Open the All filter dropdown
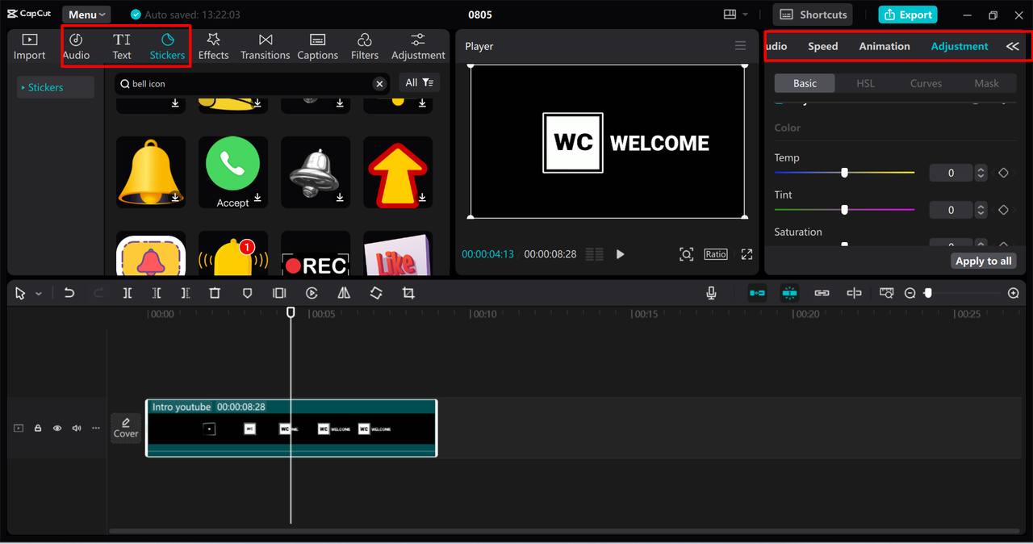Screen dimensions: 1033x544 tap(420, 82)
